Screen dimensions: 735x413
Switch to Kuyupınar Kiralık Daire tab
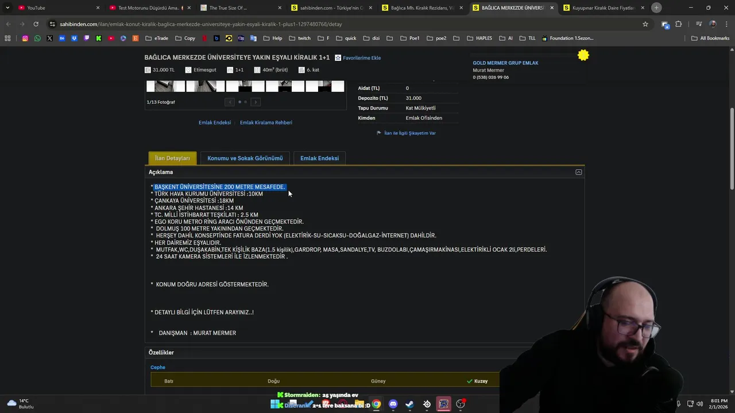coord(603,8)
